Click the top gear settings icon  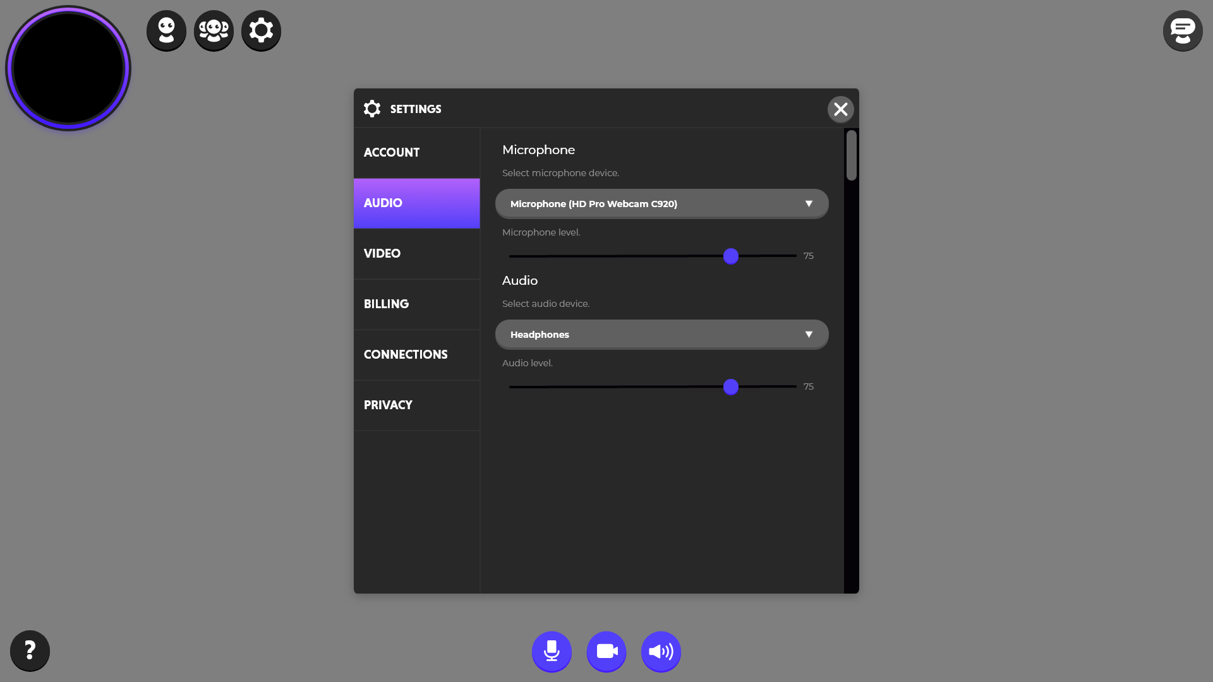(261, 30)
